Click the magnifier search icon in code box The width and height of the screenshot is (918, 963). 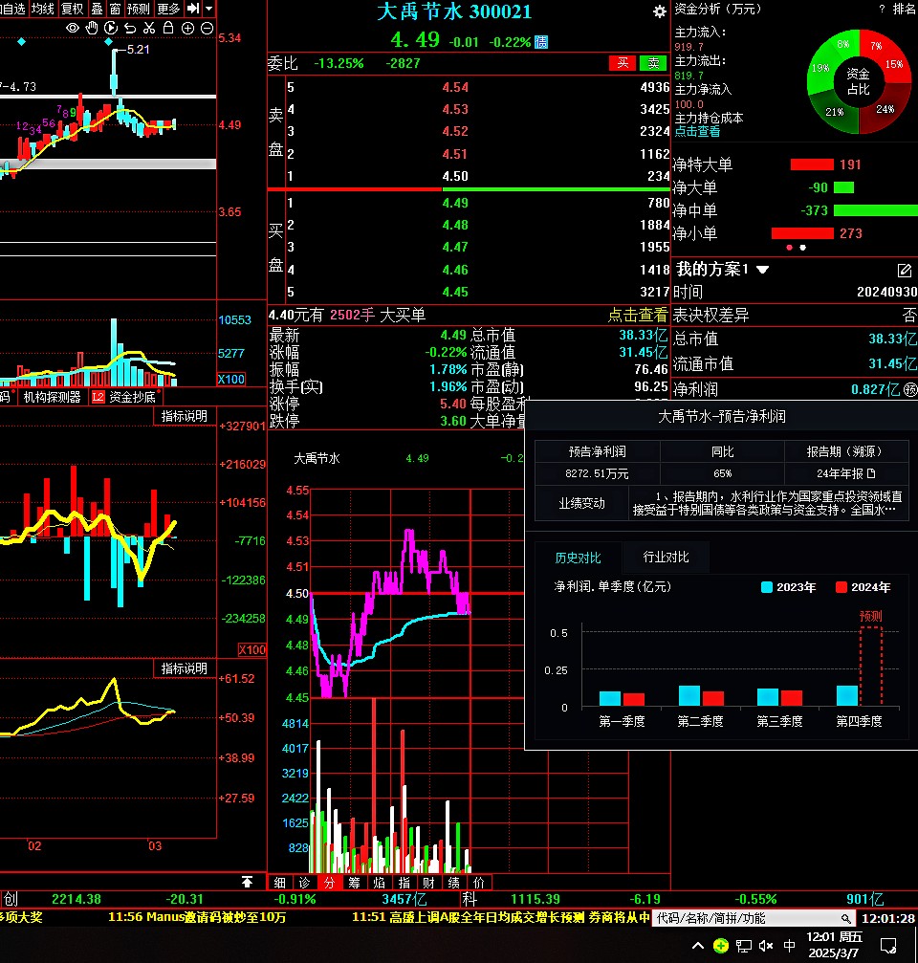click(846, 919)
